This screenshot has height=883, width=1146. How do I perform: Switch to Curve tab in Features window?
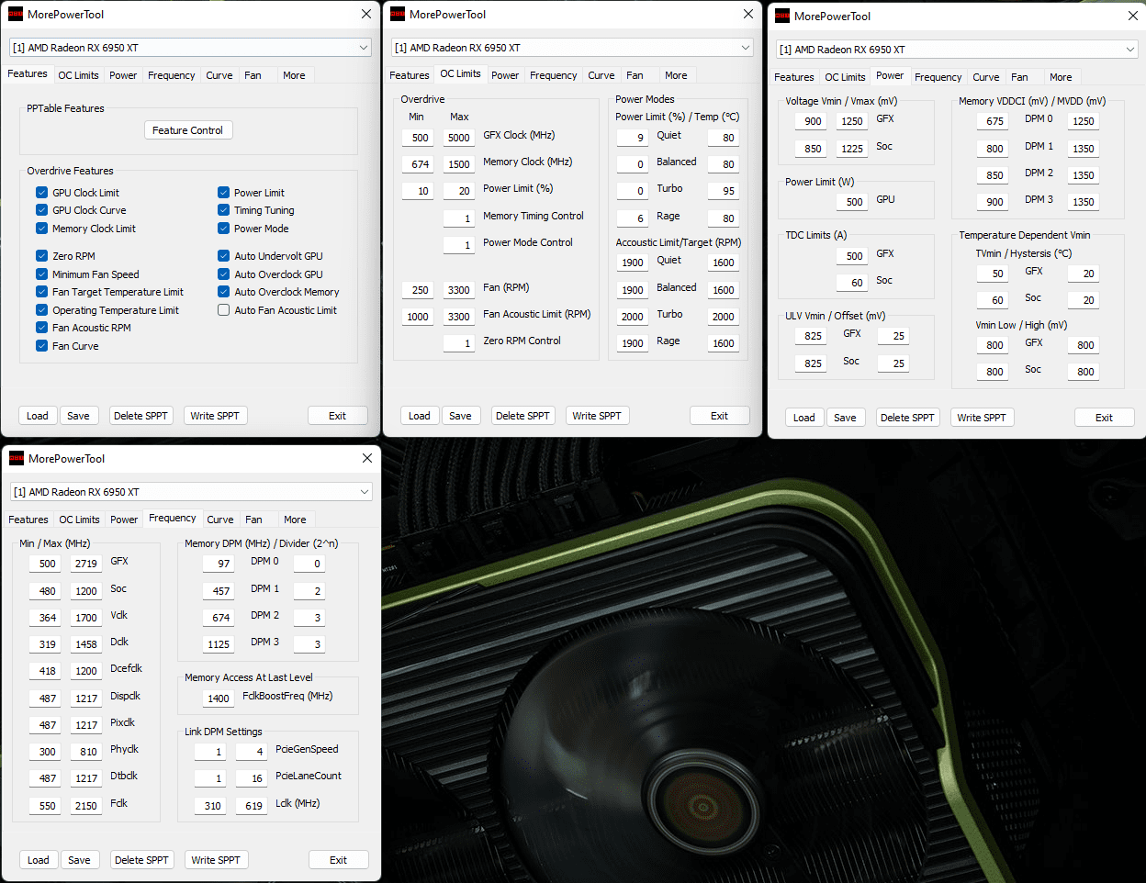pyautogui.click(x=219, y=75)
